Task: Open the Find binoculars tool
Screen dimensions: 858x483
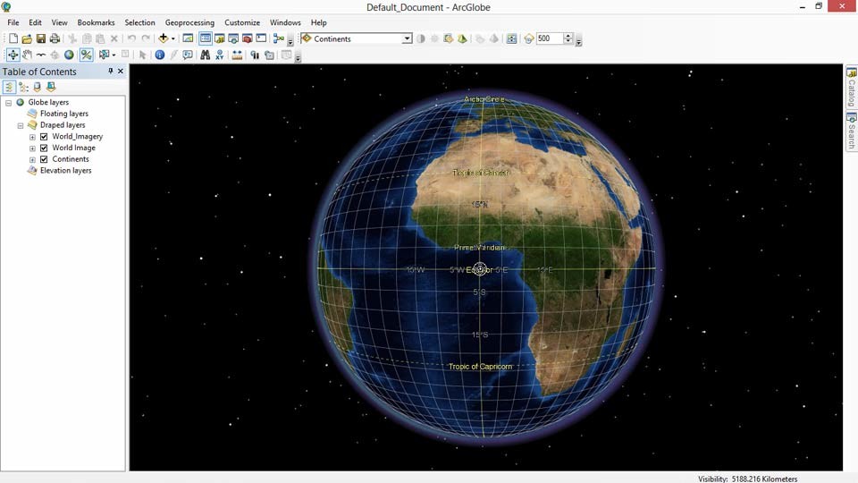Action: pyautogui.click(x=206, y=55)
